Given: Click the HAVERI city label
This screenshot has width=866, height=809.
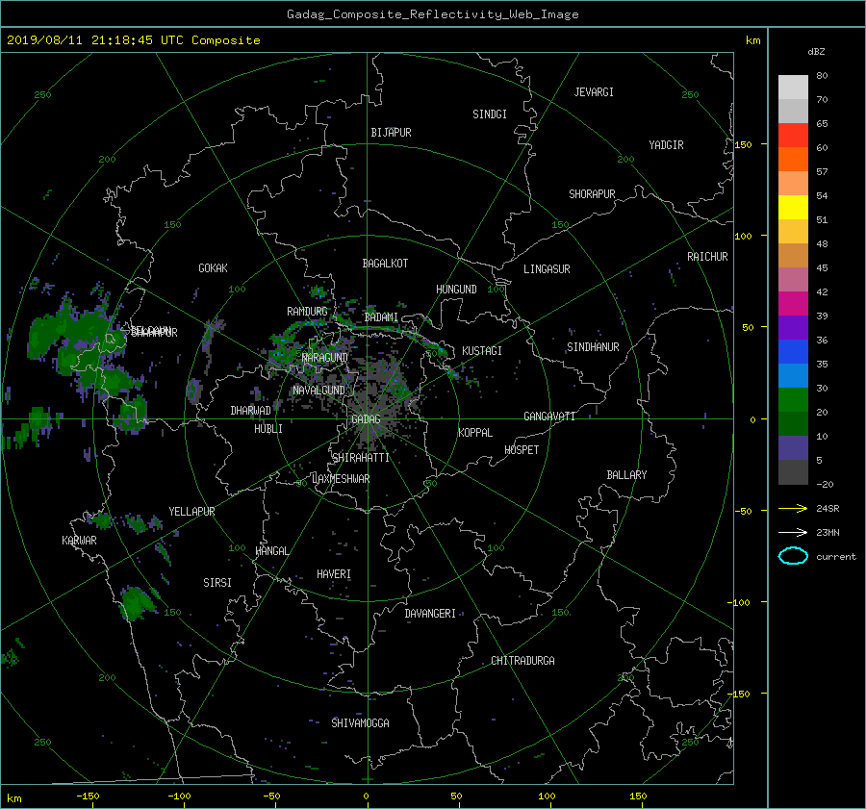Looking at the screenshot, I should coord(334,574).
